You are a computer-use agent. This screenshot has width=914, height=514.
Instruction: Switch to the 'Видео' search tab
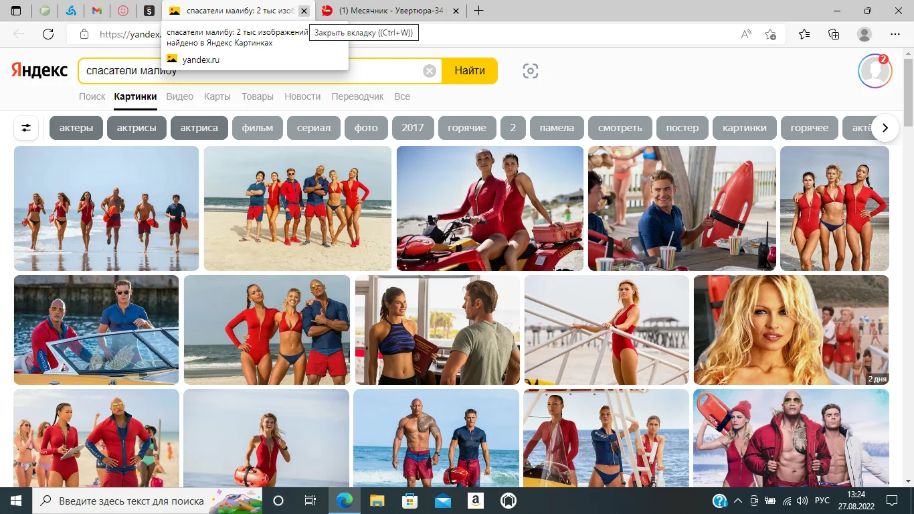[x=179, y=96]
